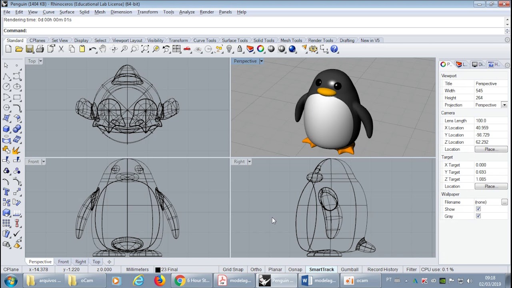Open the Top viewport title dropdown arrow

40,61
